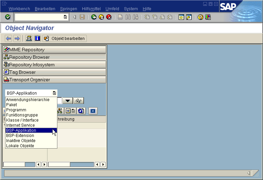Choose Internet Service in the list
263x180 pixels.
(x=31, y=125)
